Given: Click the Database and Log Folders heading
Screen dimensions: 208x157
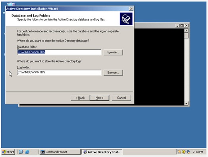Looking at the screenshot, I should [x=31, y=15].
